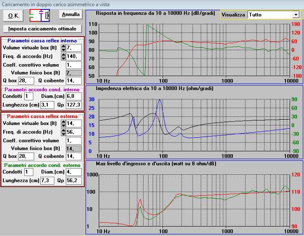This screenshot has width=304, height=236.
Task: Click spinner beside interna Freq. di accordo
Action: click(63, 56)
